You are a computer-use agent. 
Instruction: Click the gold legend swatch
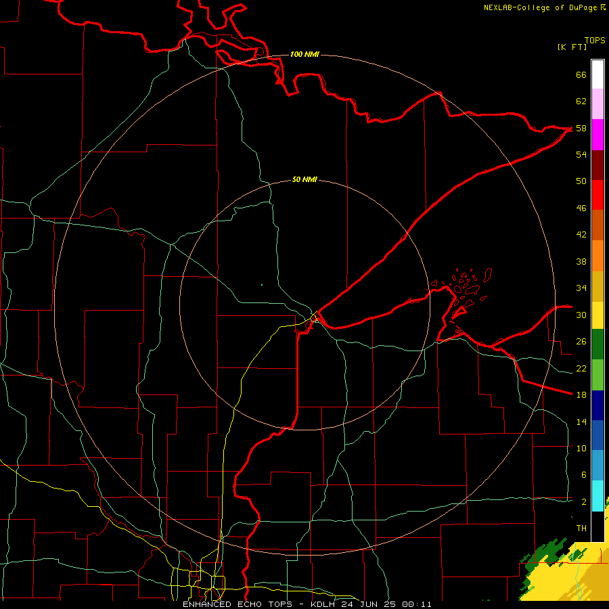(597, 286)
